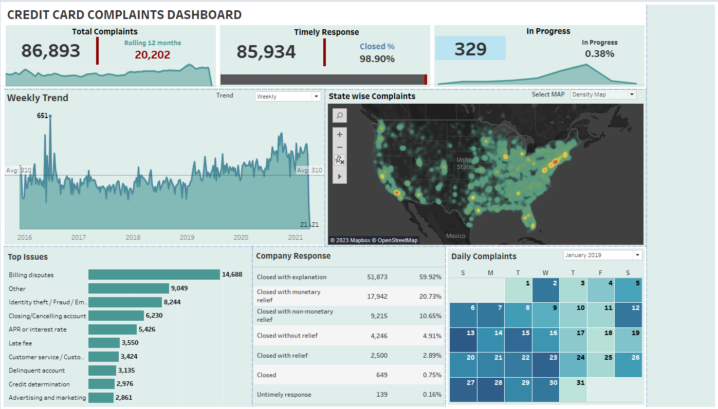Image resolution: width=718 pixels, height=409 pixels.
Task: Click calendar day 13 cell
Action: click(463, 340)
